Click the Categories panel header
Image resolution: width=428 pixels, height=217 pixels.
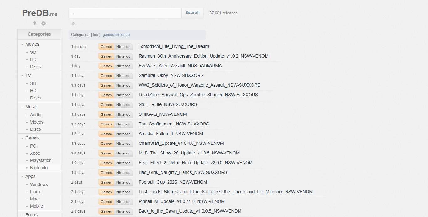[x=39, y=34]
